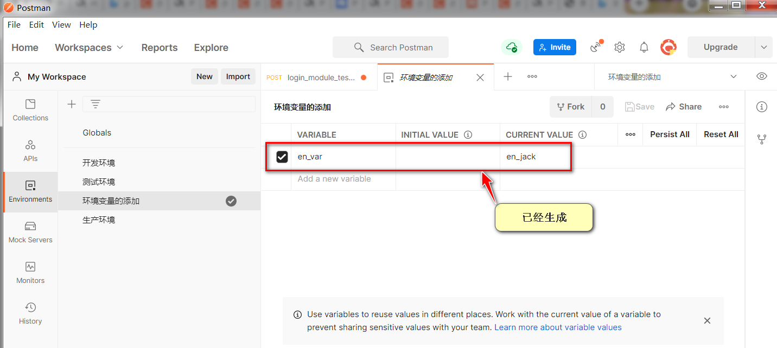Open the environment selector dropdown

pos(672,77)
